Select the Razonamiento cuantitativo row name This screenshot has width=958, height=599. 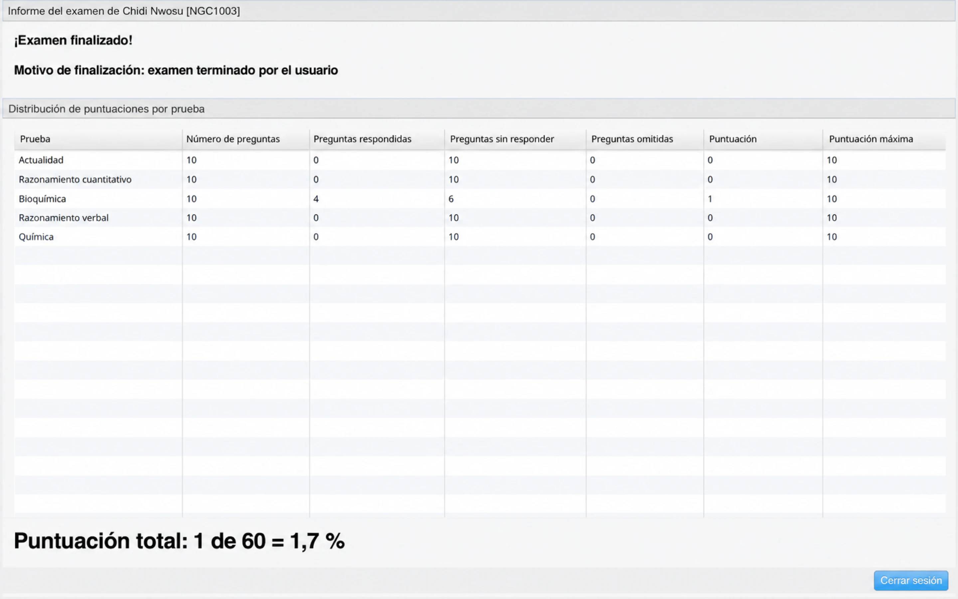pyautogui.click(x=75, y=179)
